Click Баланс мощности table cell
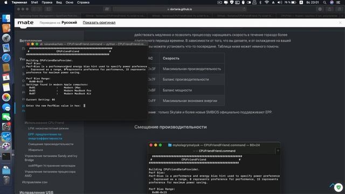The image size is (345, 194). click(192, 90)
